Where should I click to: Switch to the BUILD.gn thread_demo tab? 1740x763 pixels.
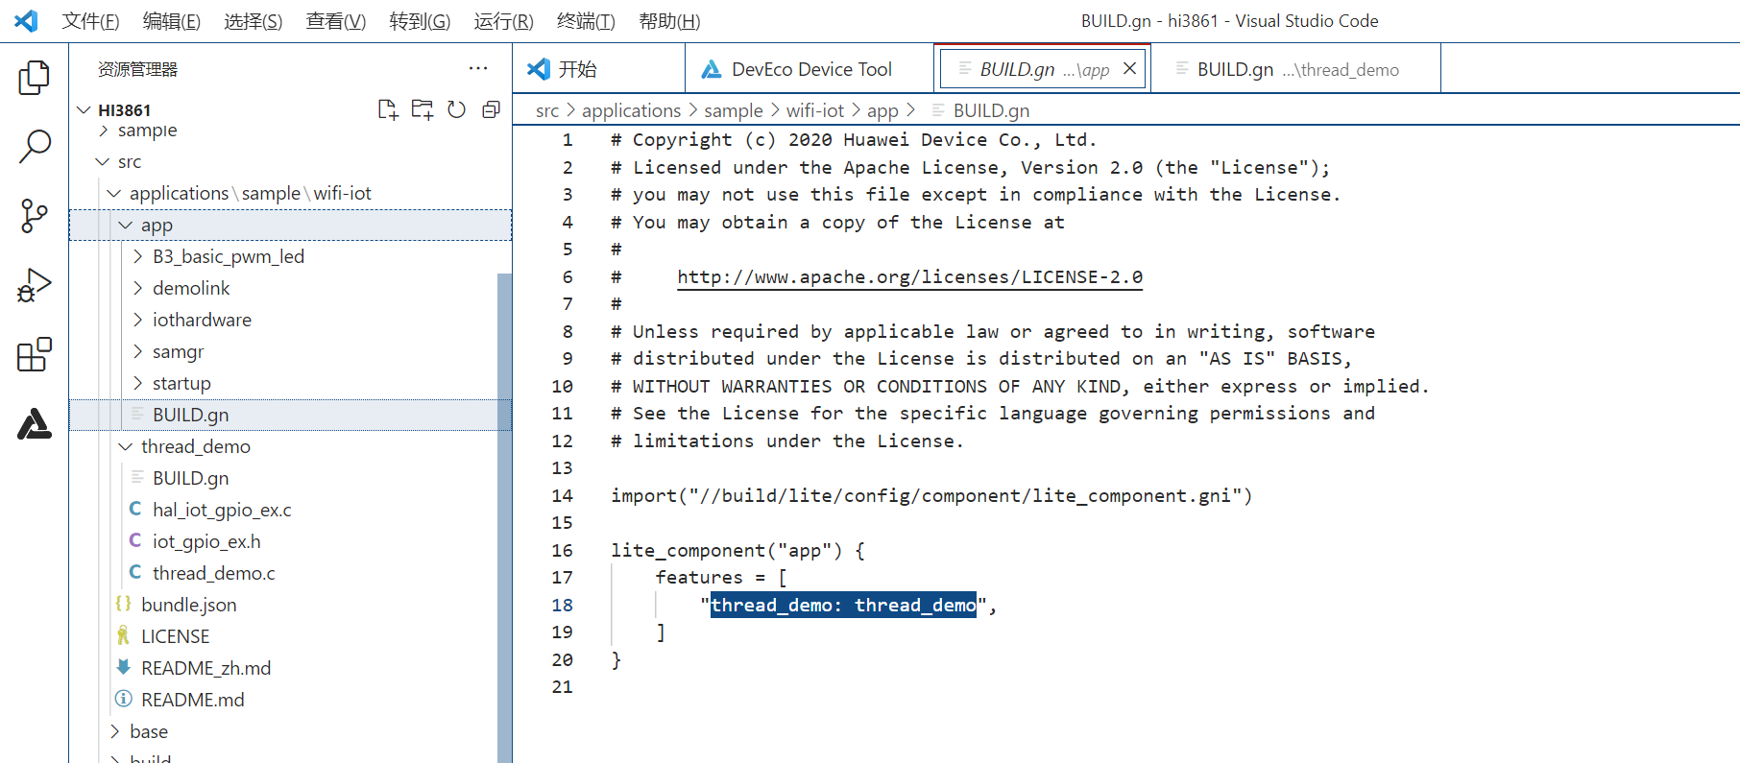pos(1295,68)
